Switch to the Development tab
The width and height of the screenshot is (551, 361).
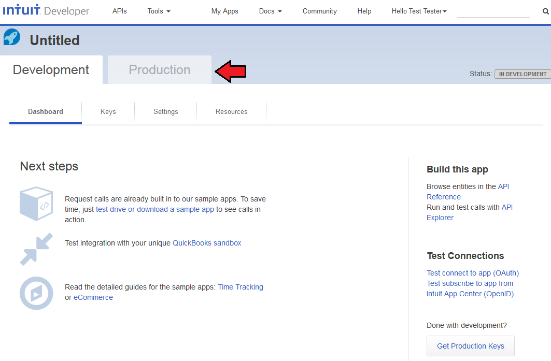click(51, 69)
